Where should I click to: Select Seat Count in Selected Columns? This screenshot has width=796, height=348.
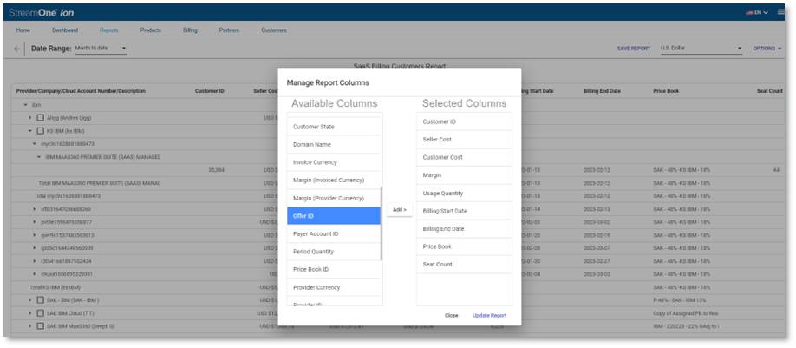coord(464,264)
